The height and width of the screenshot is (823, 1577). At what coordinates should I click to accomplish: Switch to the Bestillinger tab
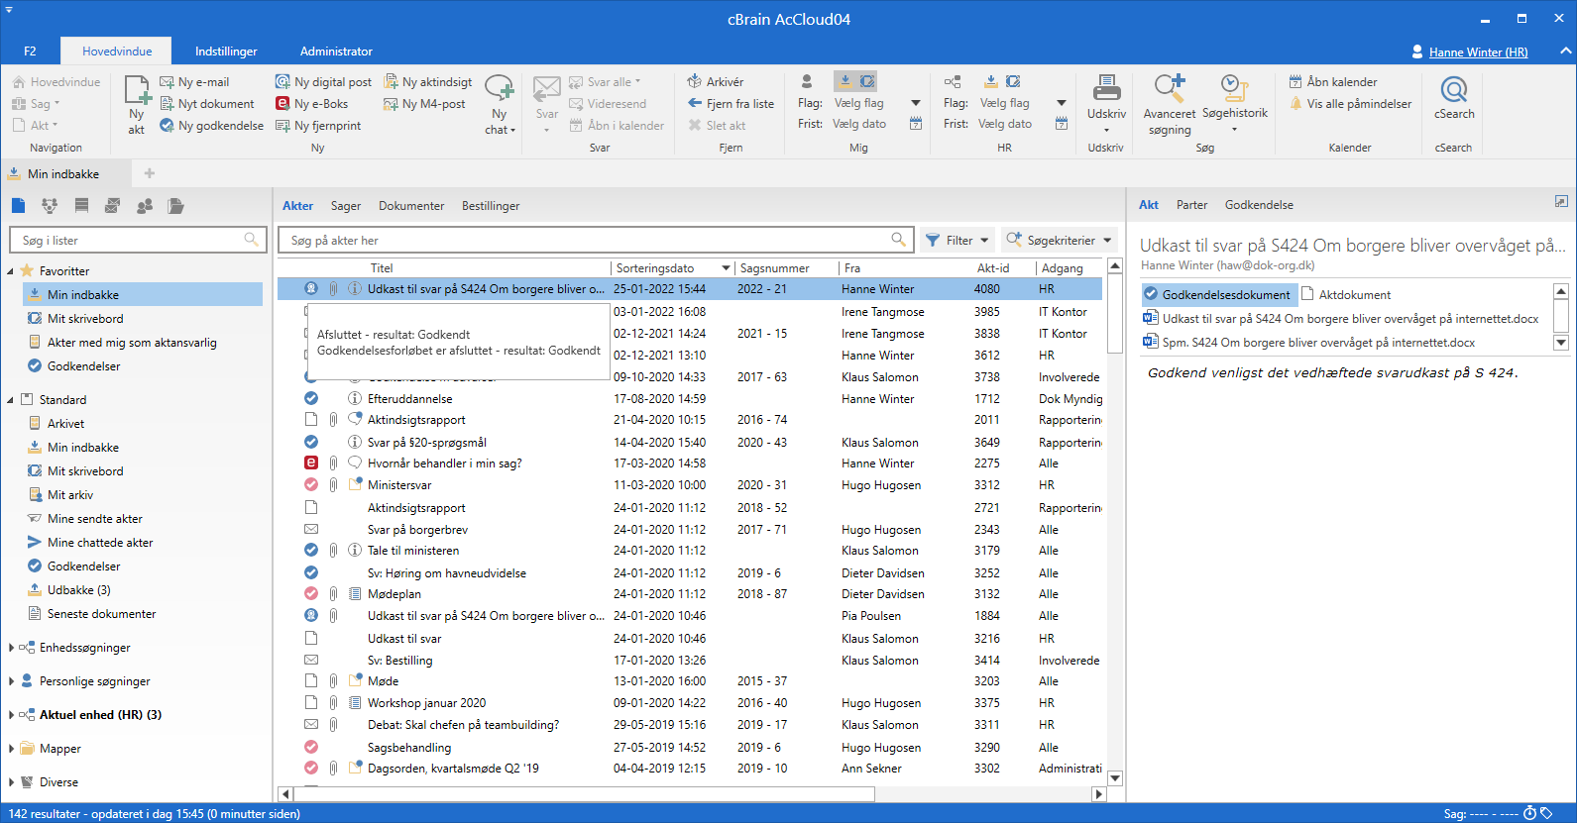click(491, 206)
